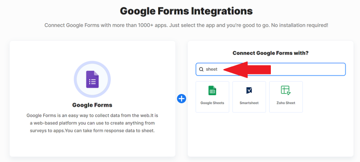Click the 'Google Forms Integrations' heading
Screen dimensions: 360x162
point(186,11)
